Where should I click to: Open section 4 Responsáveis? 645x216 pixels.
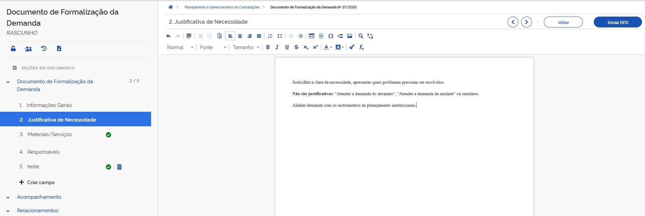tap(43, 152)
